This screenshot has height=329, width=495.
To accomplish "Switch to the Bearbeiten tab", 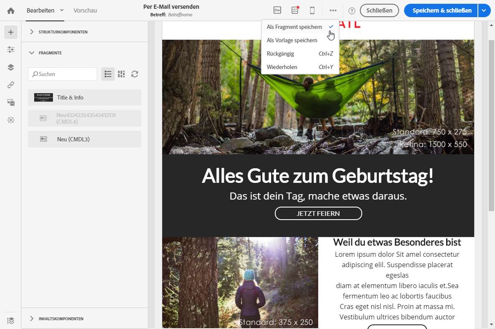I will point(41,10).
